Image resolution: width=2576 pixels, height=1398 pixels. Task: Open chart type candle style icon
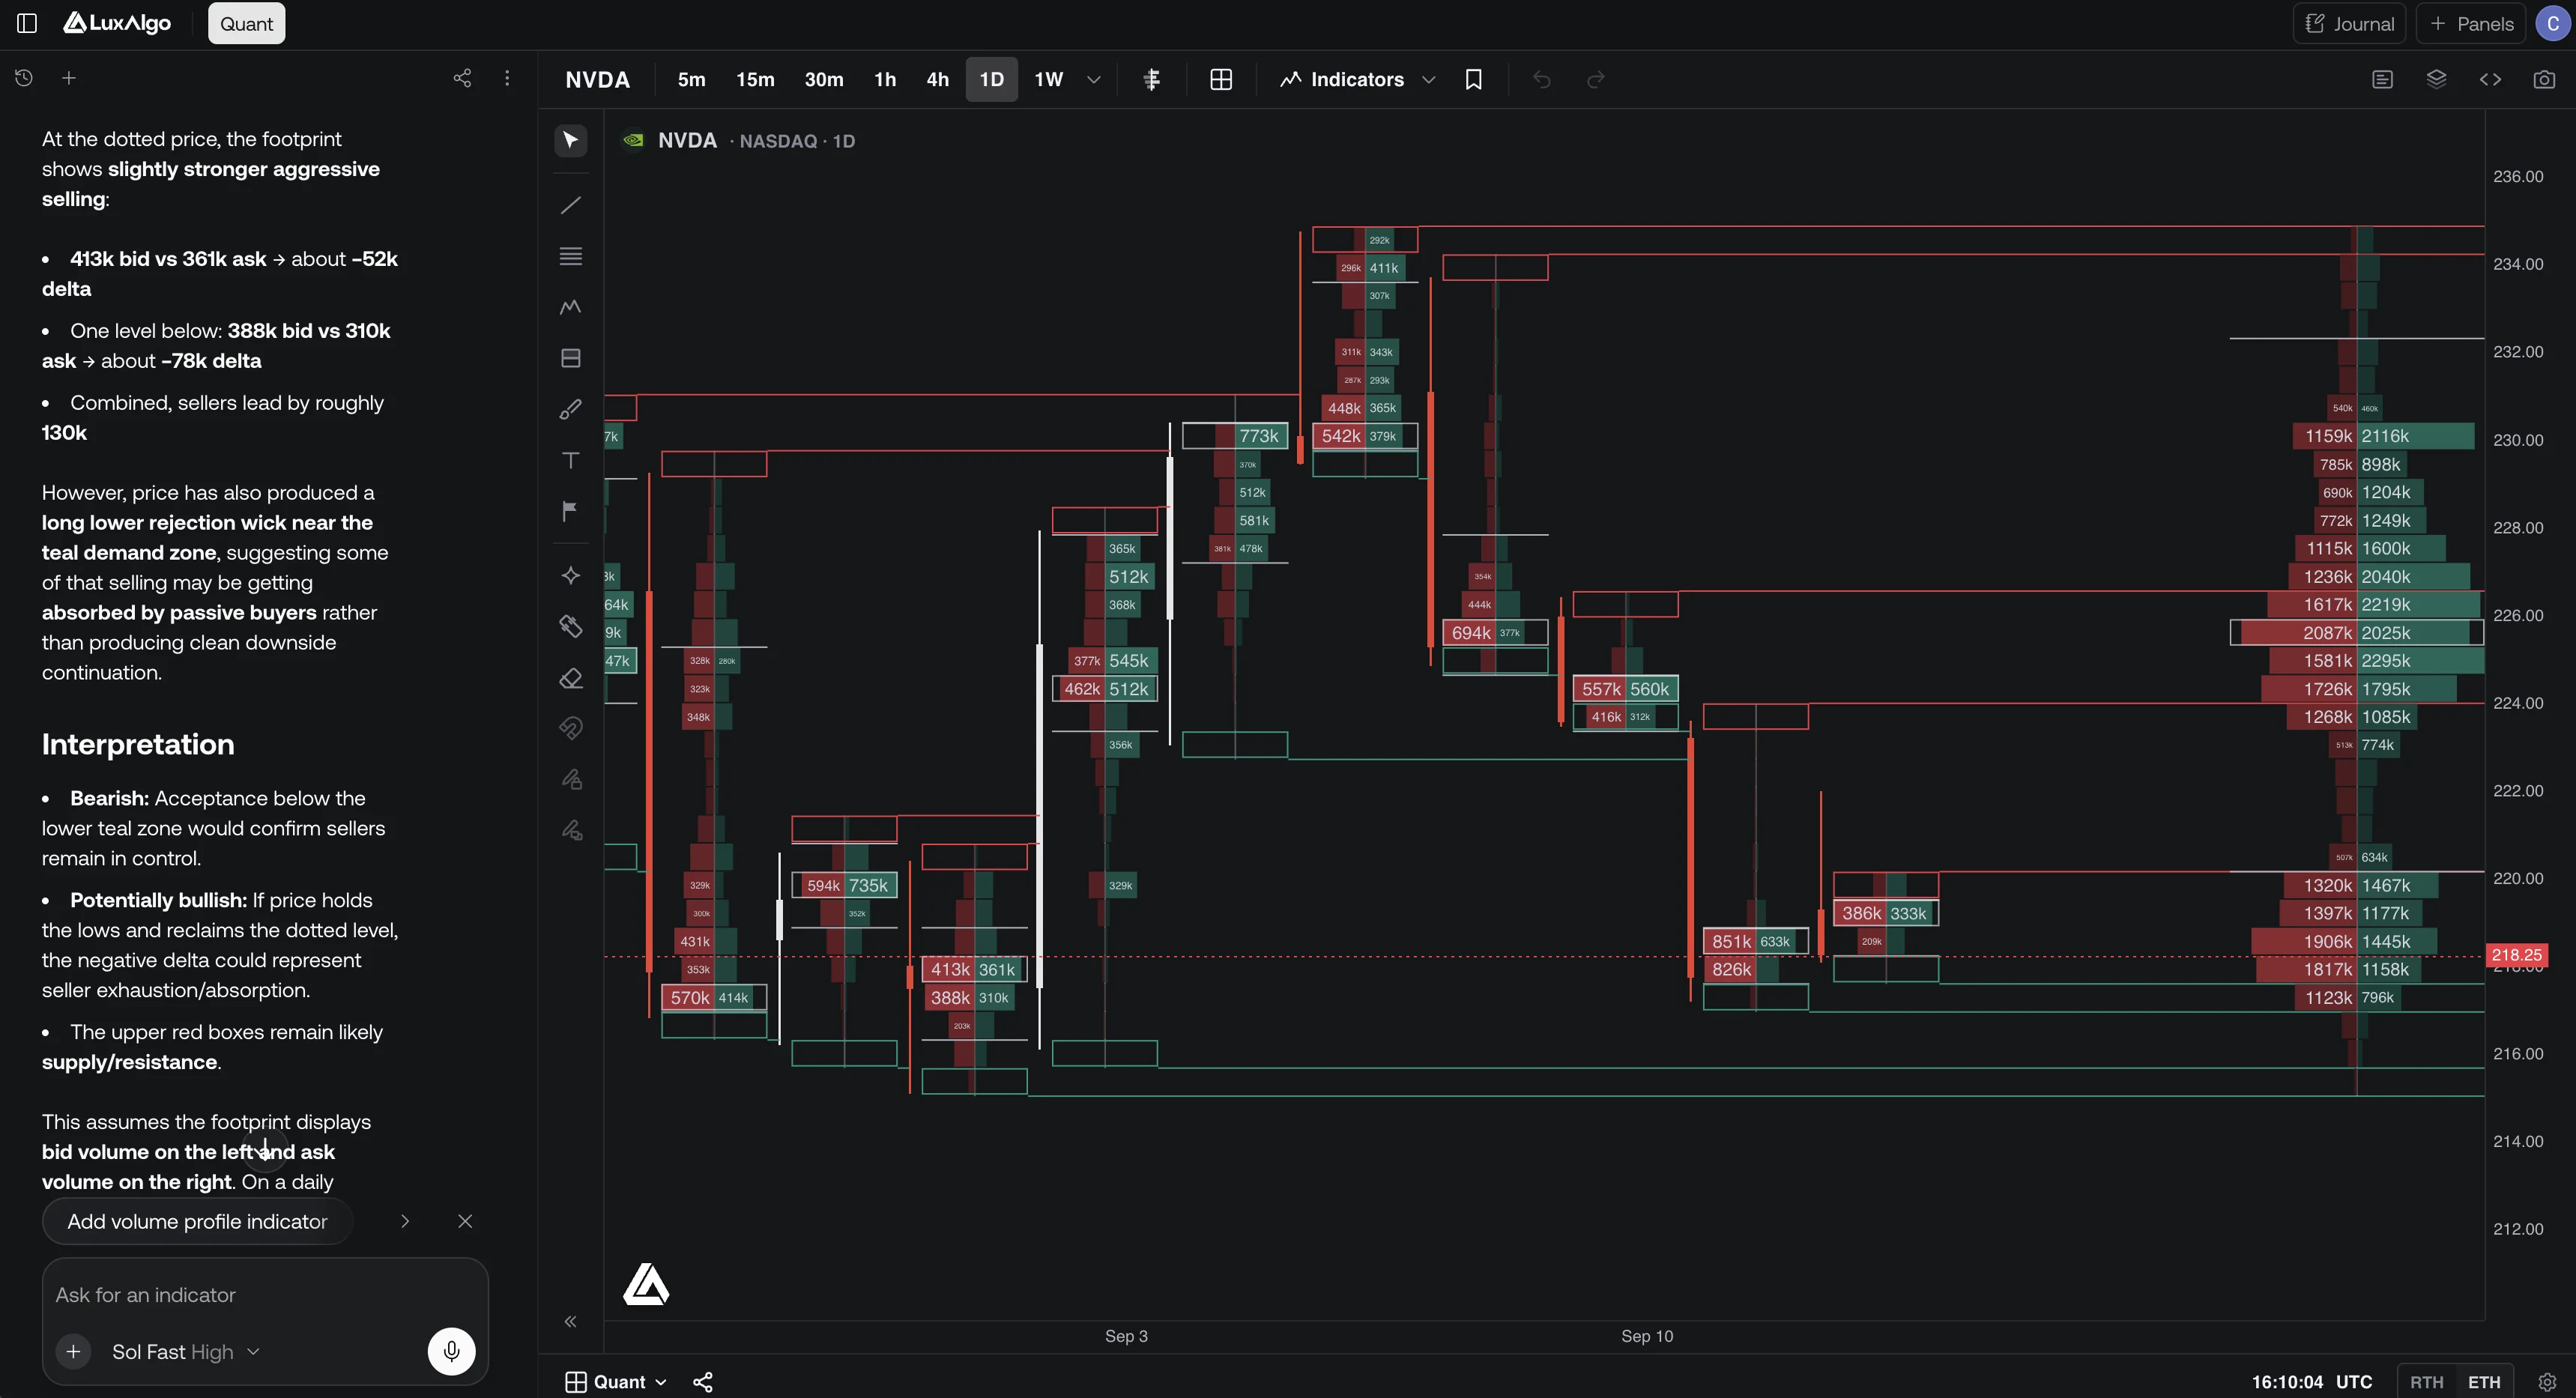pos(1152,79)
